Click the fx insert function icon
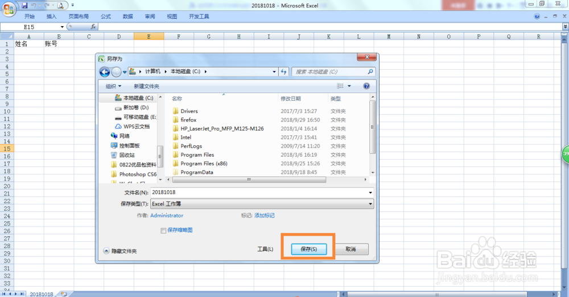This screenshot has height=297, width=569. (93, 27)
